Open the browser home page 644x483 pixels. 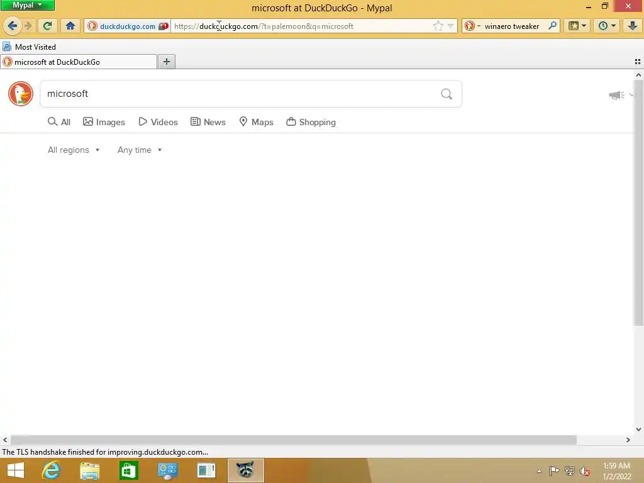(x=70, y=26)
